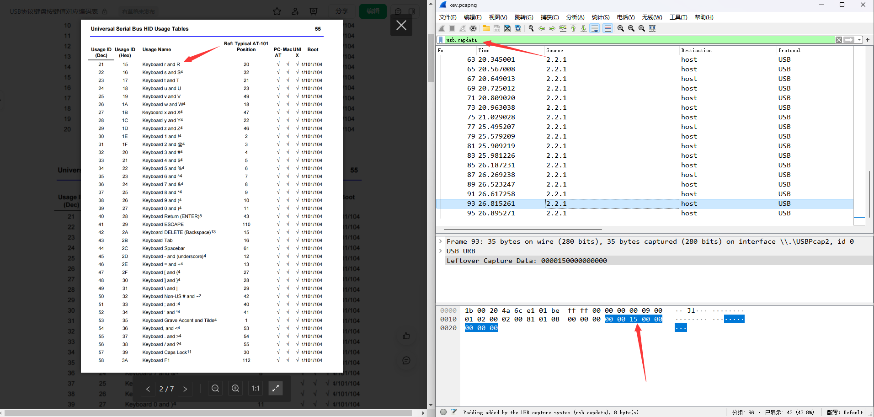Click go to specified packet icon

[x=563, y=28]
